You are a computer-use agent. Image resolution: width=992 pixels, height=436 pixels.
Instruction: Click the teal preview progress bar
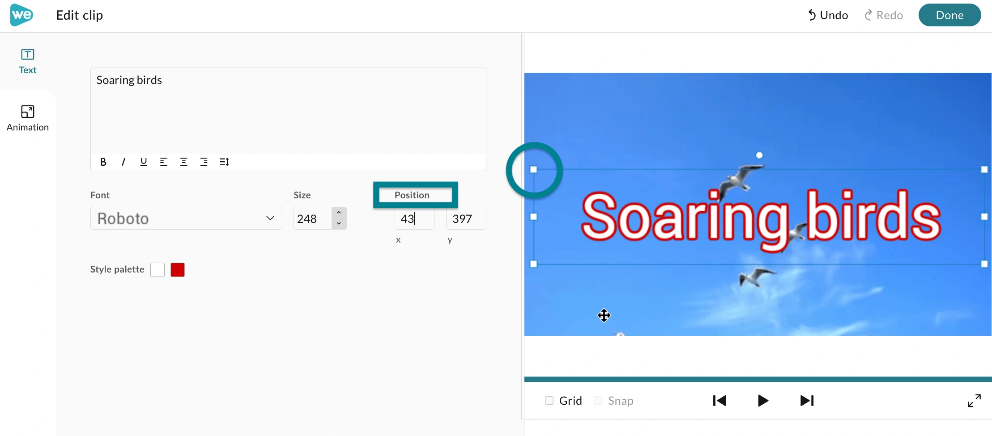[x=758, y=379]
